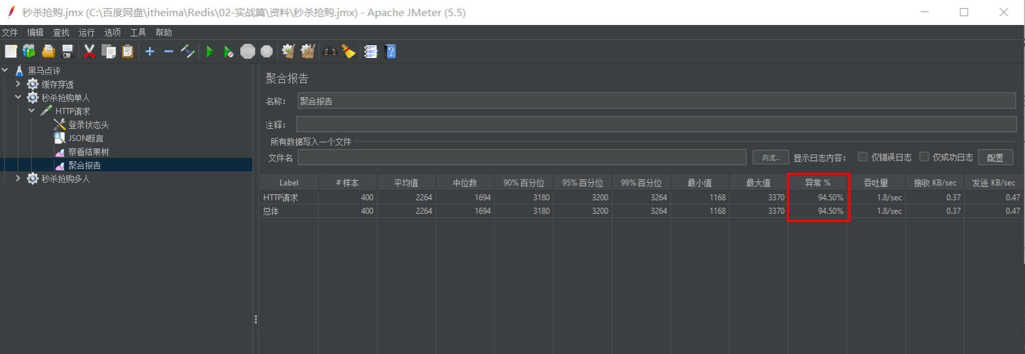Click the Clear All results icon
Image resolution: width=1025 pixels, height=354 pixels.
point(308,51)
